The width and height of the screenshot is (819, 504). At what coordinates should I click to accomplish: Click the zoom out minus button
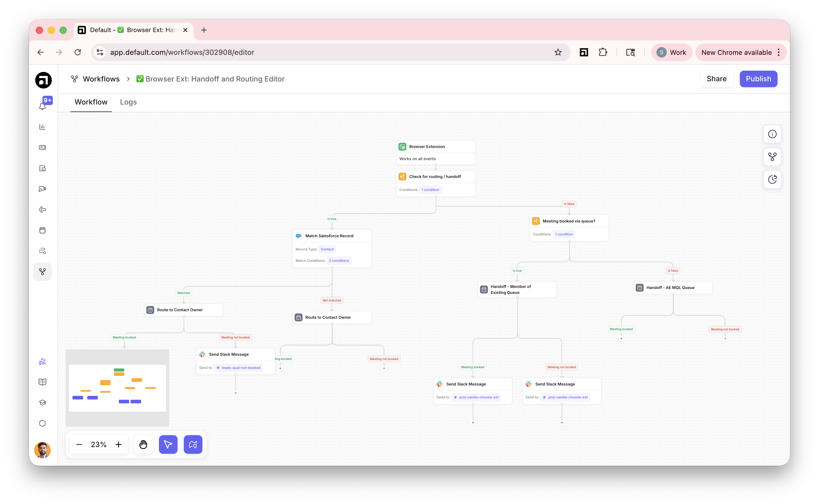(x=79, y=444)
